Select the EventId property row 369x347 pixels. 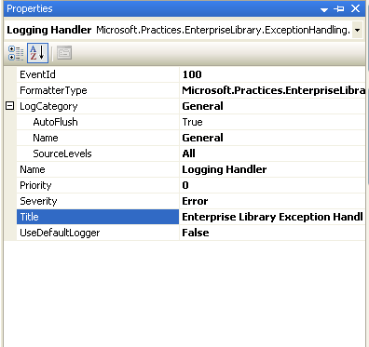click(98, 74)
